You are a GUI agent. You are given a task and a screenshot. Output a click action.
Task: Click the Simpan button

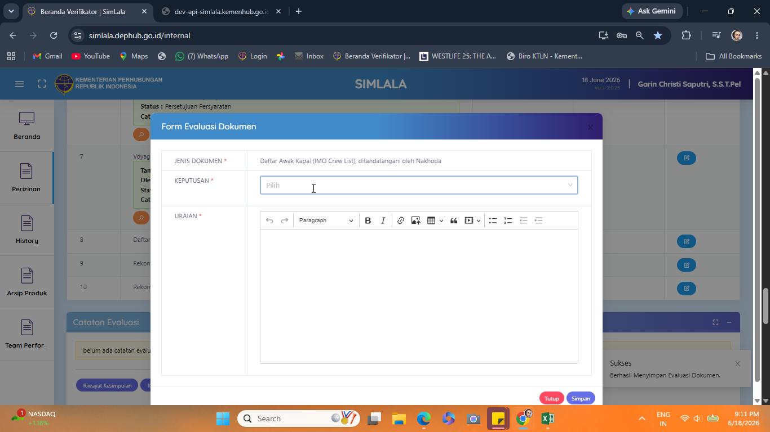tap(581, 398)
